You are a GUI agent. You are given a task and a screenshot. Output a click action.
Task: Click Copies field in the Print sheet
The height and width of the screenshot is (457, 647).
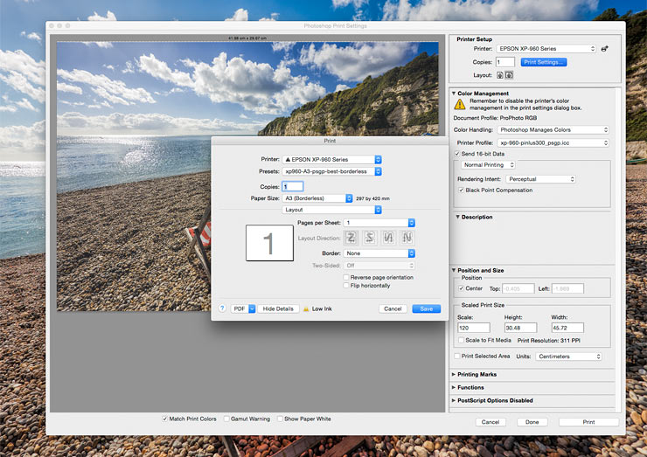tap(293, 186)
